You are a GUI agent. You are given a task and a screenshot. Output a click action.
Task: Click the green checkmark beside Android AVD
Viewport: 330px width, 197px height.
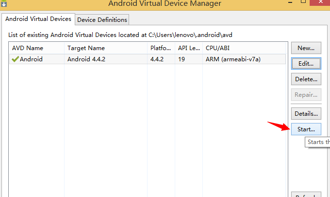tap(16, 59)
